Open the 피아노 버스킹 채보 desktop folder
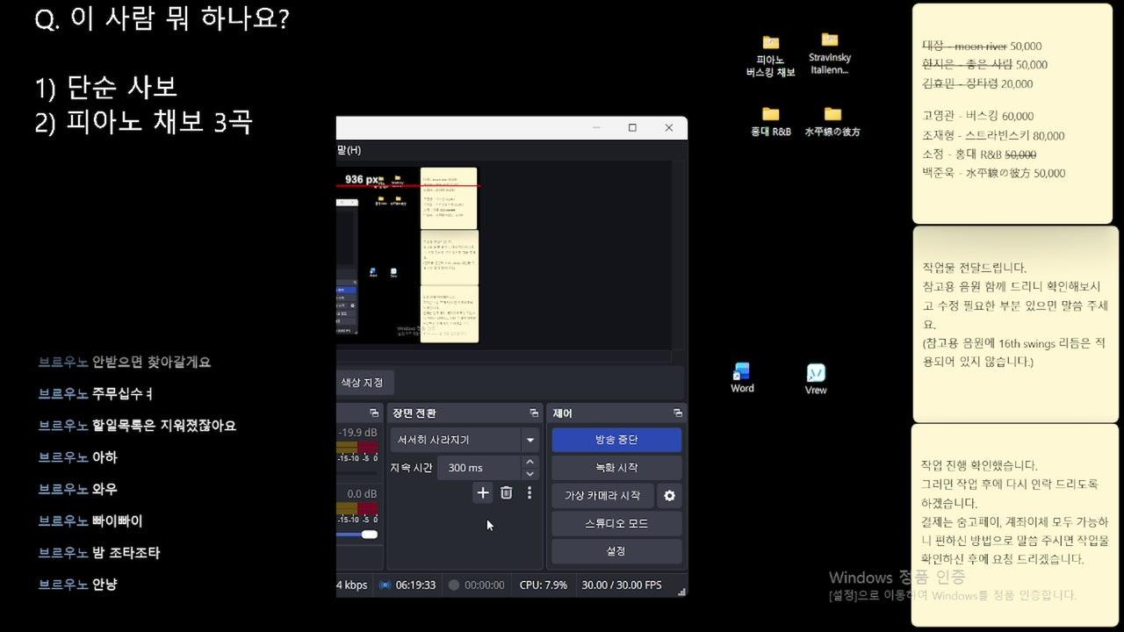This screenshot has height=632, width=1124. [770, 56]
